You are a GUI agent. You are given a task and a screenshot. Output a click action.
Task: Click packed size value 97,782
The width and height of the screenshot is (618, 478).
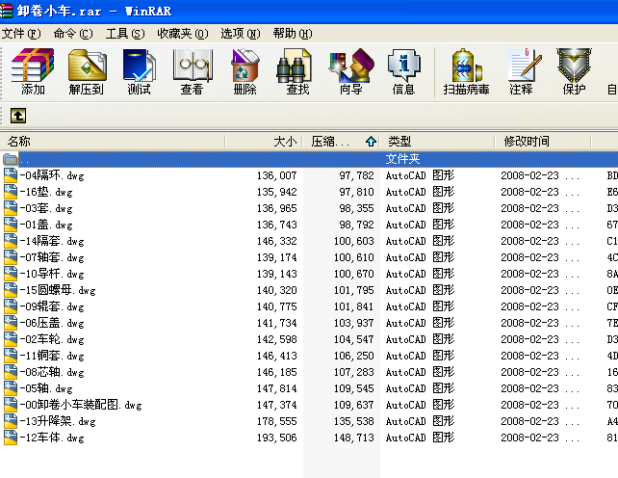[356, 175]
